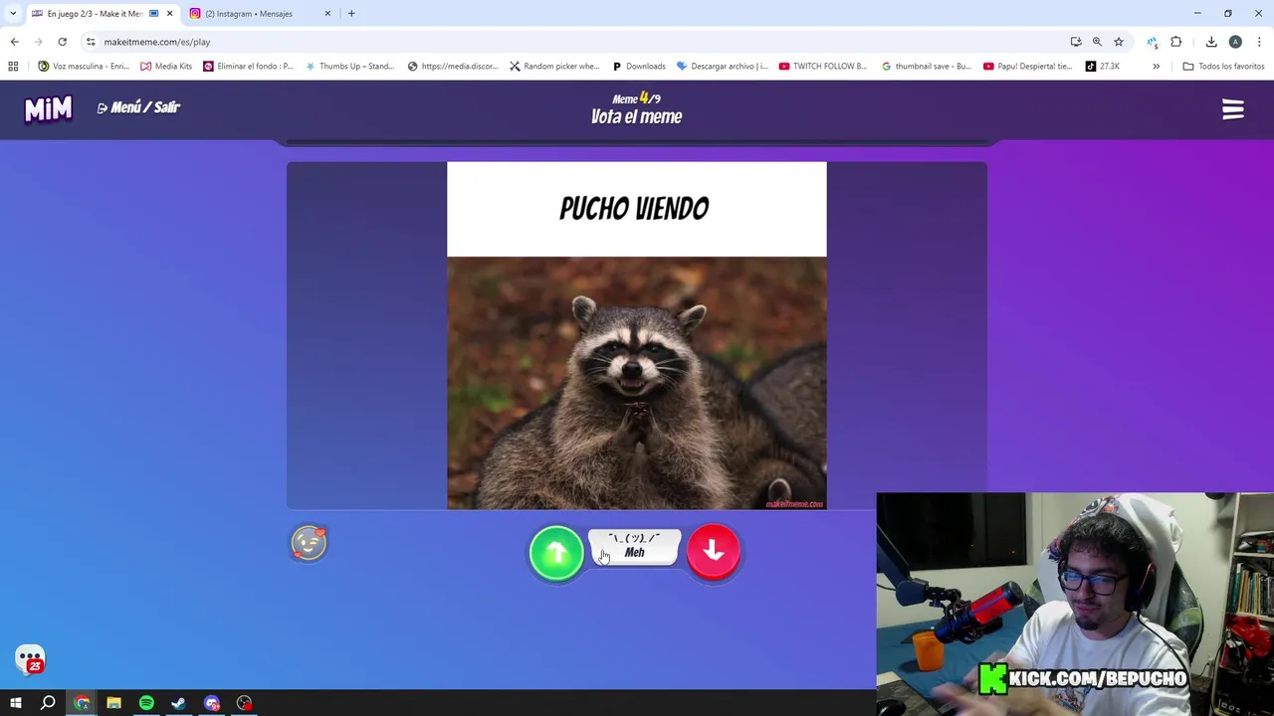The height and width of the screenshot is (716, 1274).
Task: Open the extensions puzzle icon
Action: click(x=1176, y=42)
